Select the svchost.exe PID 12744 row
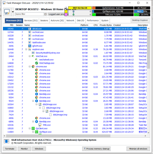 [x=75, y=32]
